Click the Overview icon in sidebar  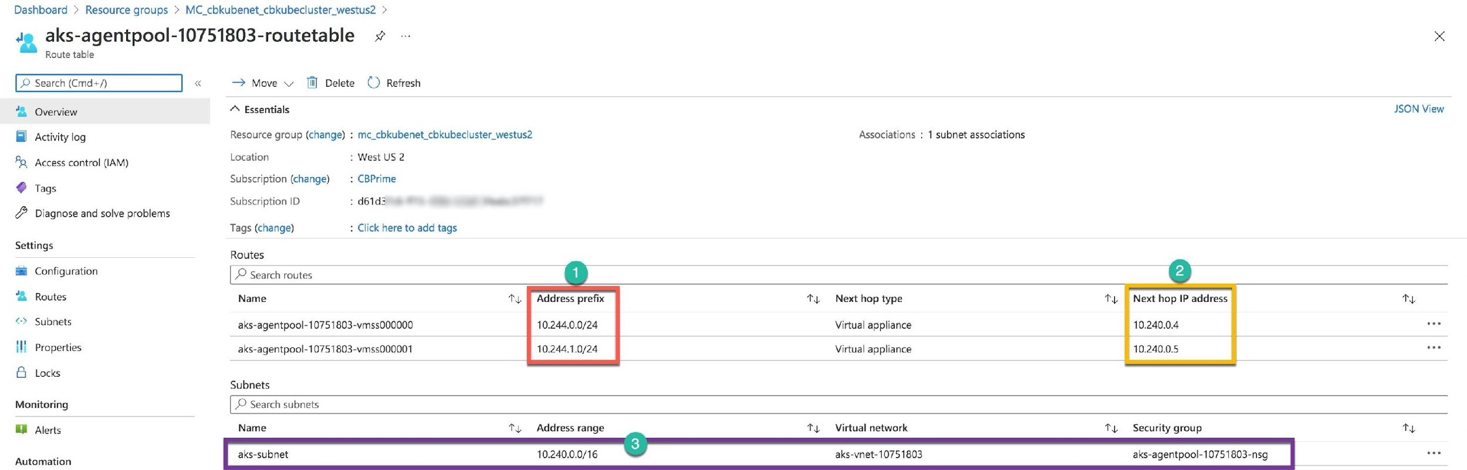(21, 111)
